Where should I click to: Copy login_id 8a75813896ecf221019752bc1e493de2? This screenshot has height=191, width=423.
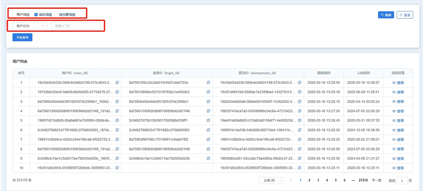[208, 92]
